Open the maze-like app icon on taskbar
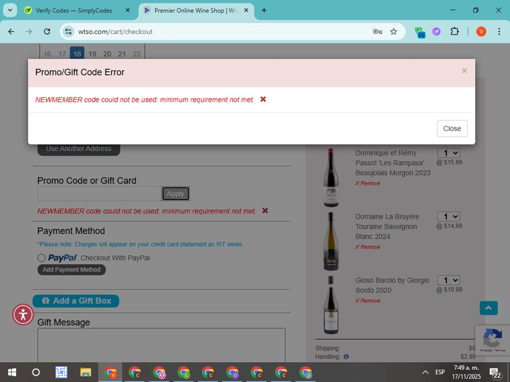Screen dimensions: 510x382 click(x=61, y=372)
